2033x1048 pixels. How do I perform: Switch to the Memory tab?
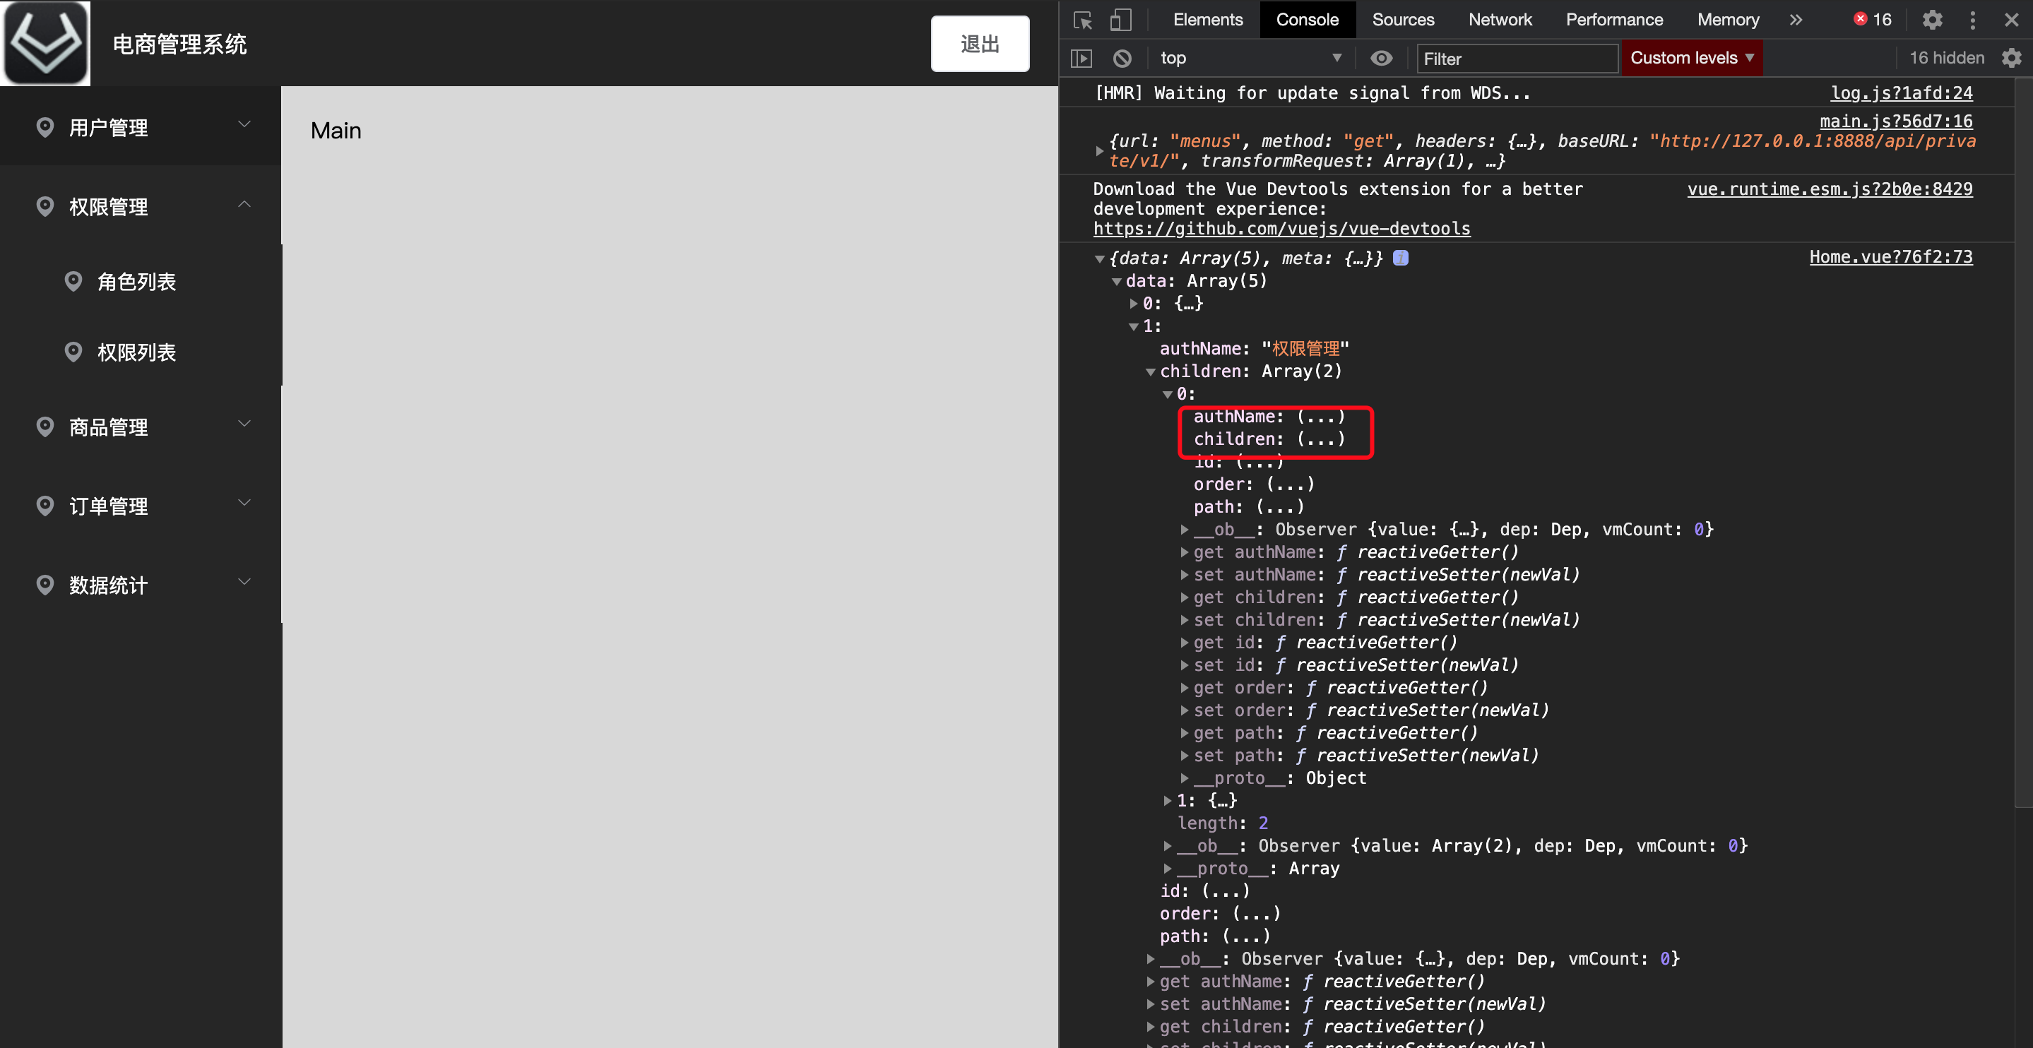[x=1728, y=20]
